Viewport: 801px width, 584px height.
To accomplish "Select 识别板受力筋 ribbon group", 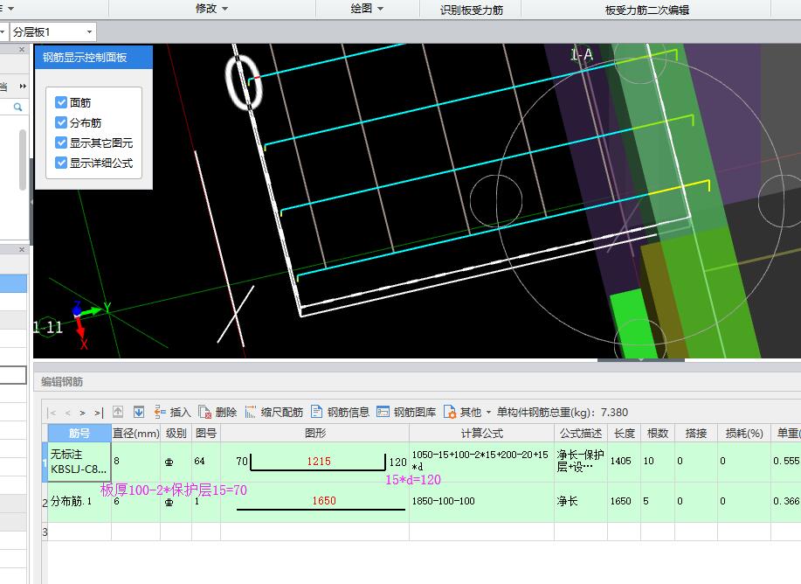I will [471, 10].
